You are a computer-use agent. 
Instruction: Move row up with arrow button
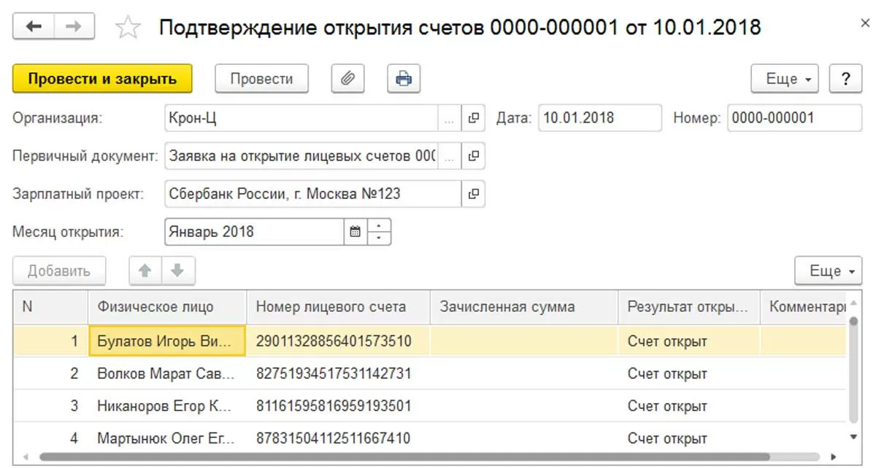click(x=145, y=271)
